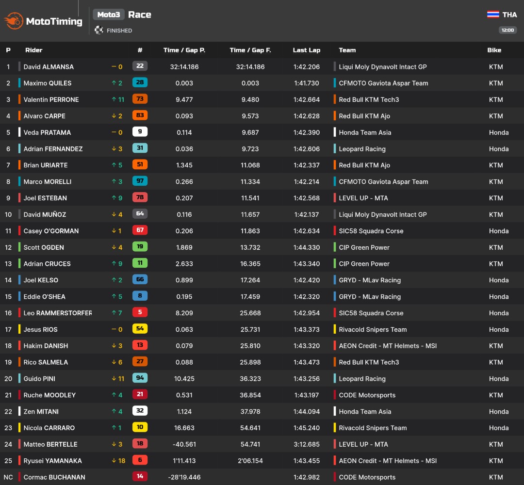The image size is (524, 485).
Task: Click number badge 13 of Hakim Danish
Action: (140, 345)
